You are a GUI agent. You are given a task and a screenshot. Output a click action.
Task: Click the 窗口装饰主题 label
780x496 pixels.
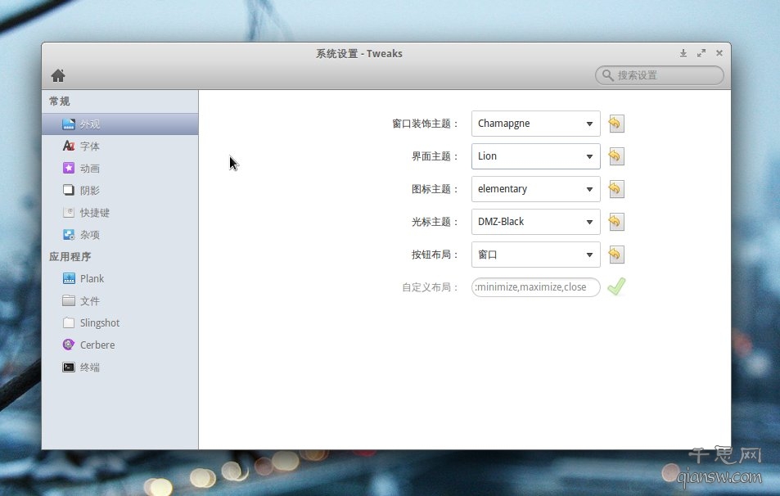coord(425,124)
